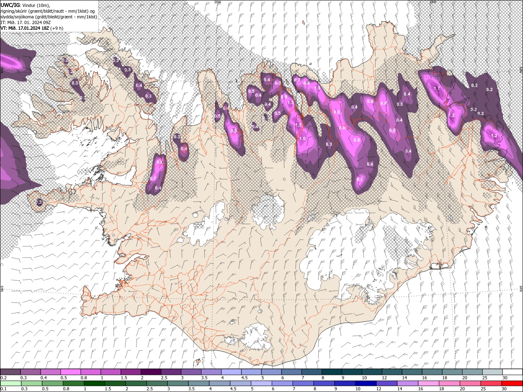The image size is (523, 392).
Task: Select the 16 light pink swatch in the rain scale
Action: (x=428, y=383)
